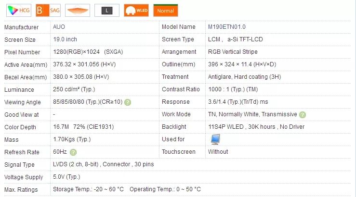Click the HCG color gamut badge
This screenshot has height=197, width=356.
click(x=17, y=10)
